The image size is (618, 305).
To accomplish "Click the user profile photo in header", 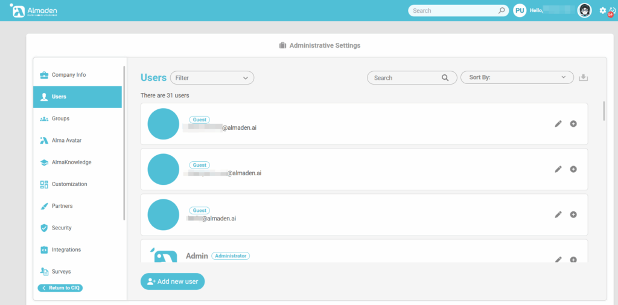I will pyautogui.click(x=584, y=10).
